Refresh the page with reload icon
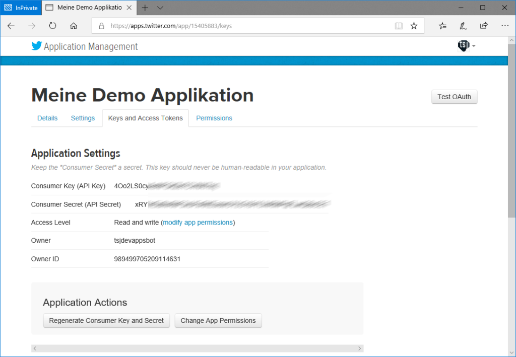 click(52, 26)
